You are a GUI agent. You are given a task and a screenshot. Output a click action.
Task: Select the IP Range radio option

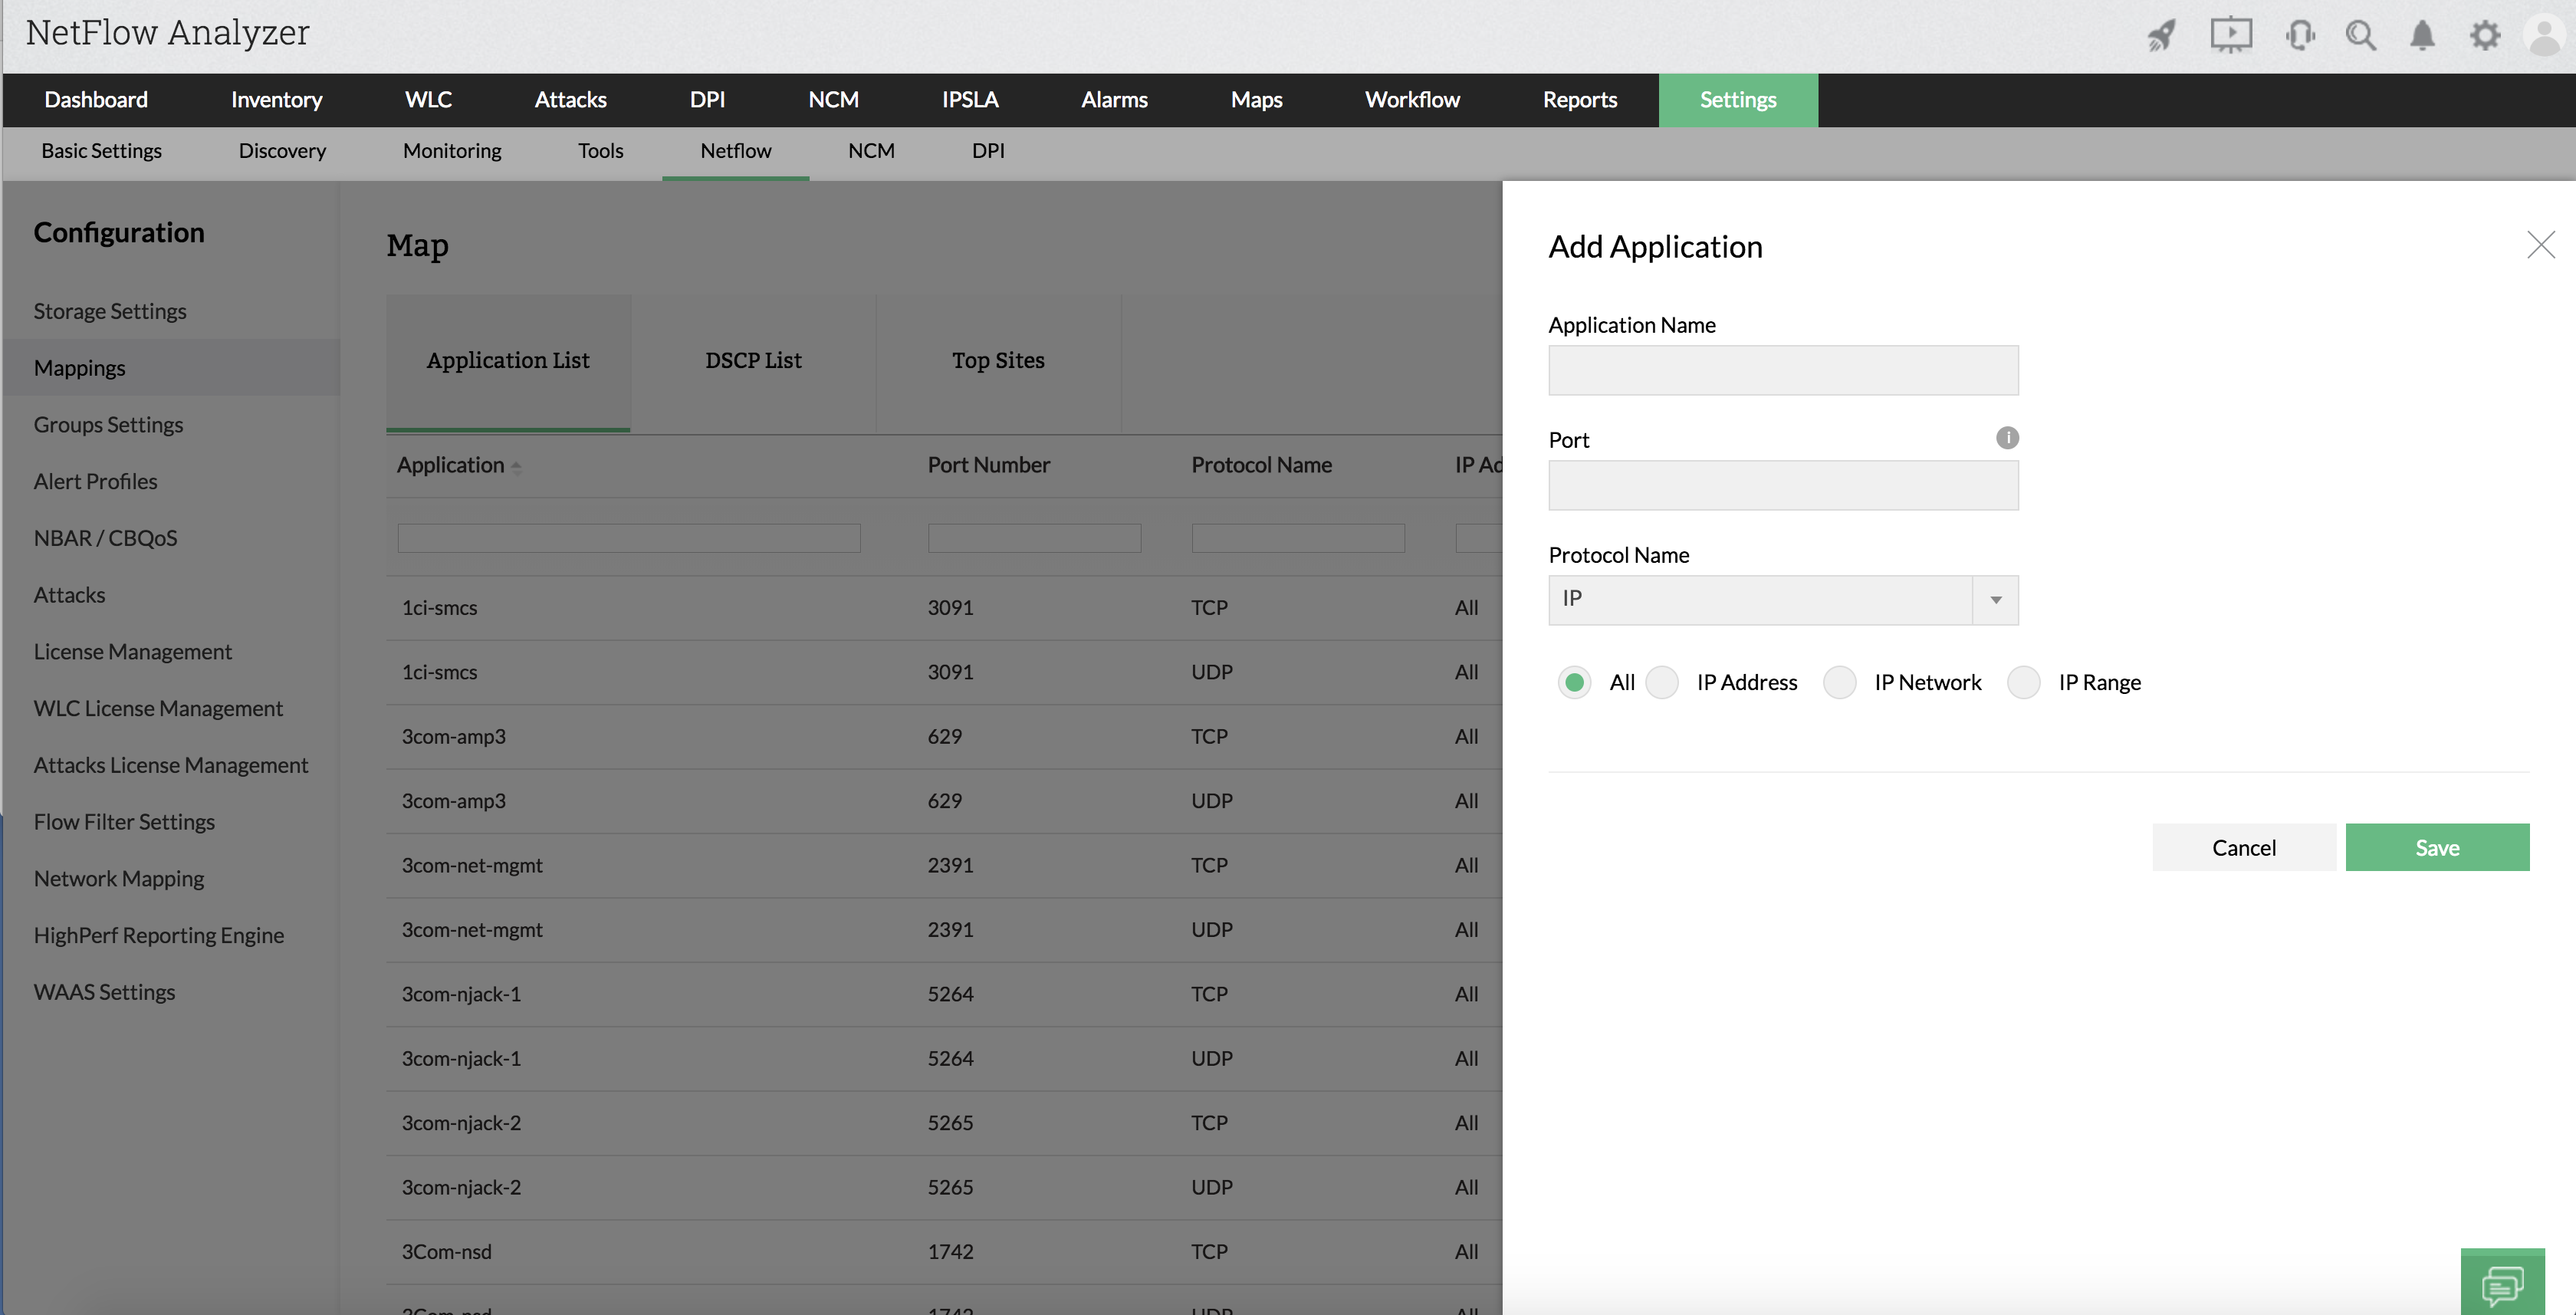point(2023,682)
